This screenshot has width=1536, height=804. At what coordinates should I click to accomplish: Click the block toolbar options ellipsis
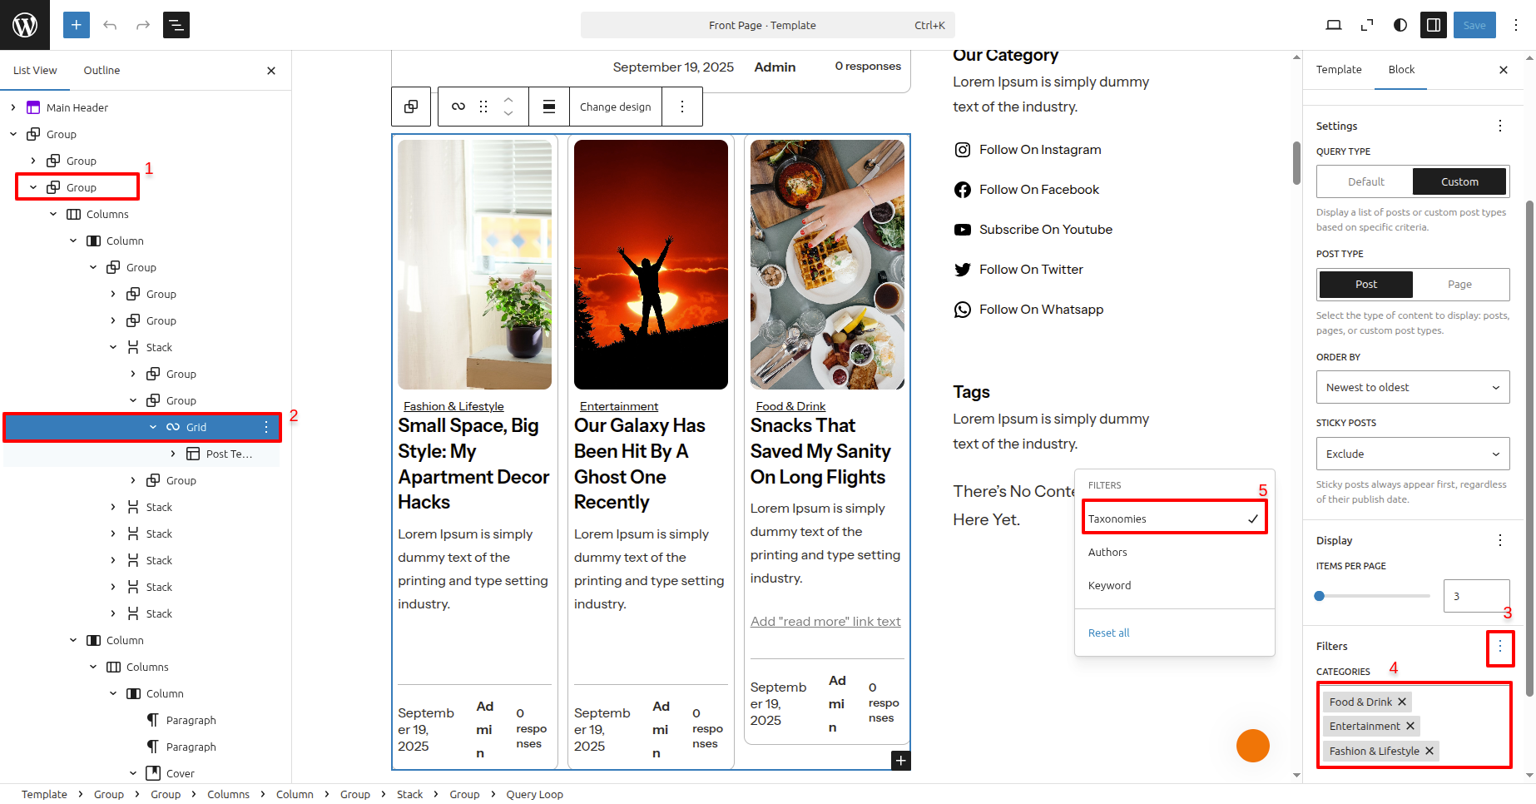[682, 107]
